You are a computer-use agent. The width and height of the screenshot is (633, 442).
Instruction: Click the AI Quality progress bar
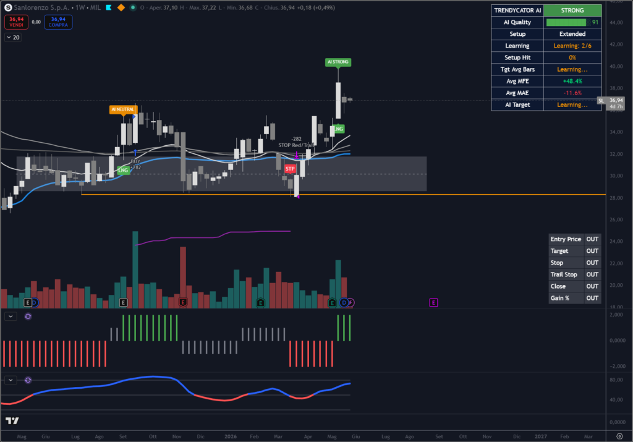[568, 22]
